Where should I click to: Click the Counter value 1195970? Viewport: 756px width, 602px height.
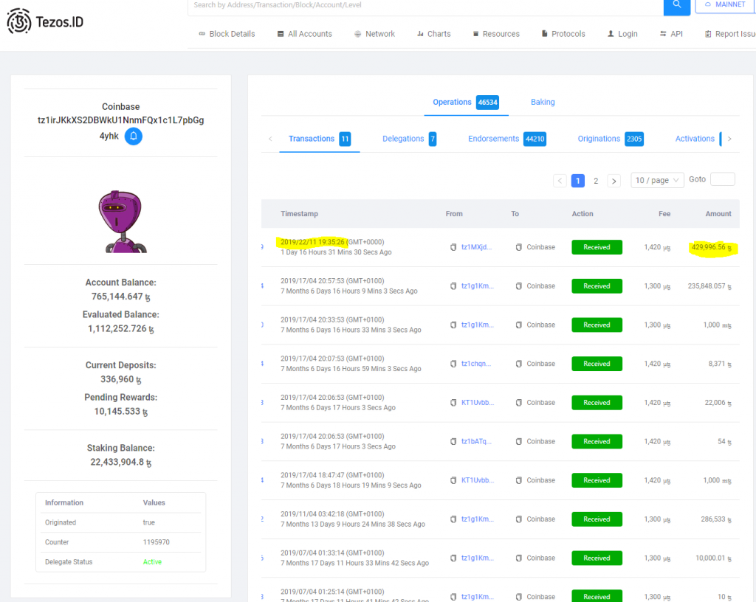(x=157, y=542)
